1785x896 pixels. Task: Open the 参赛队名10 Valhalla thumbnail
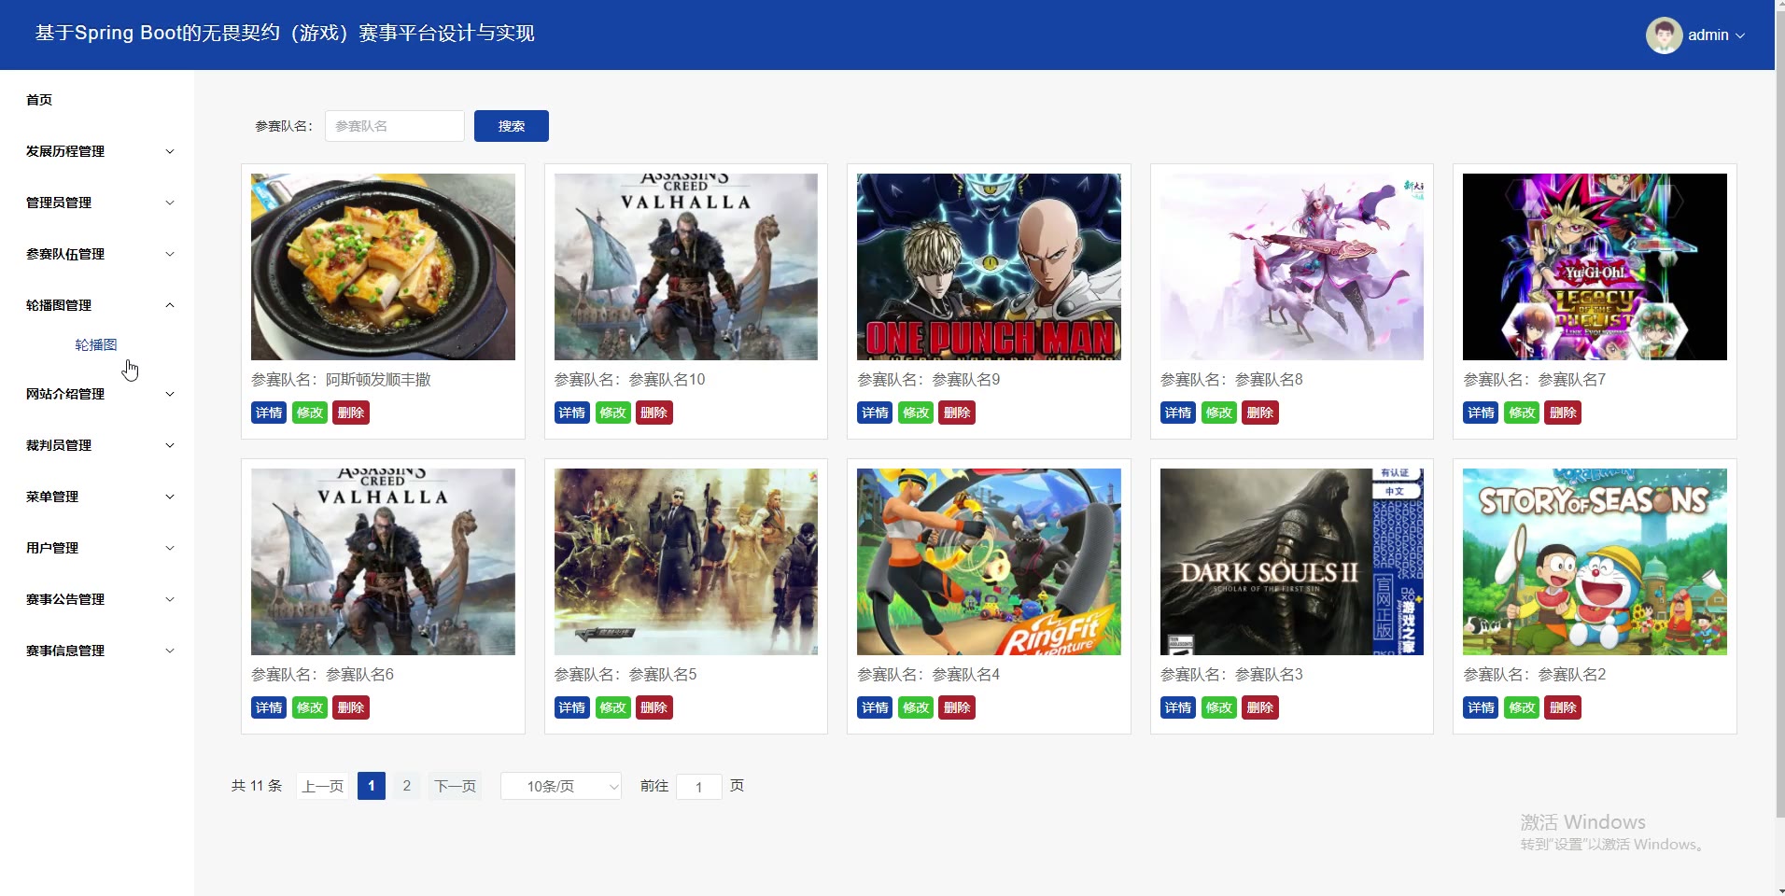686,267
